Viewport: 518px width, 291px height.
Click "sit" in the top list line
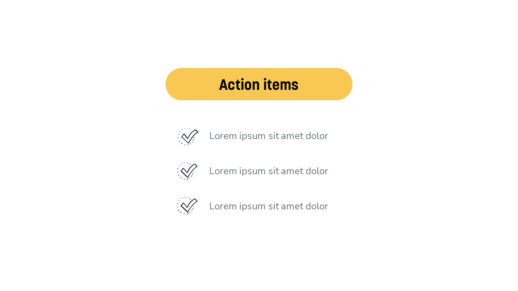274,136
